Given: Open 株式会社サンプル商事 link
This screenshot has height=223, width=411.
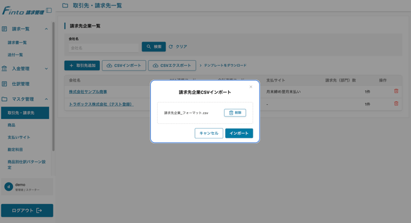Looking at the screenshot, I should point(88,92).
